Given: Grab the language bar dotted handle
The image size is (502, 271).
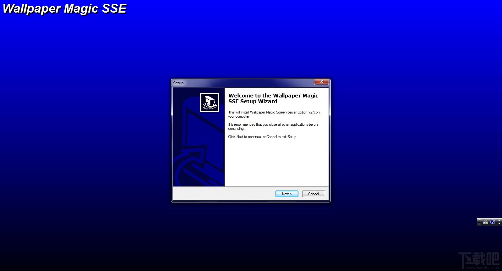Looking at the screenshot, I should (x=479, y=223).
